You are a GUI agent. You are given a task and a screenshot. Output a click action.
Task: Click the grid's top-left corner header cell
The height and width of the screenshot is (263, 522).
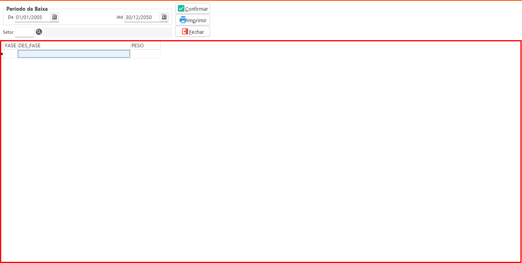(2, 46)
